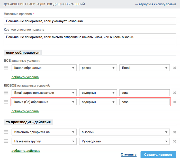
Task: Click 'вернуться к списку правил' link
Action: [156, 4]
